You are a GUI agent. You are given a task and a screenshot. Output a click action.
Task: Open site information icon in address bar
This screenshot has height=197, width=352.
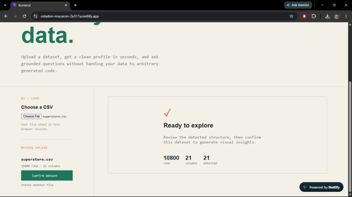pos(35,16)
